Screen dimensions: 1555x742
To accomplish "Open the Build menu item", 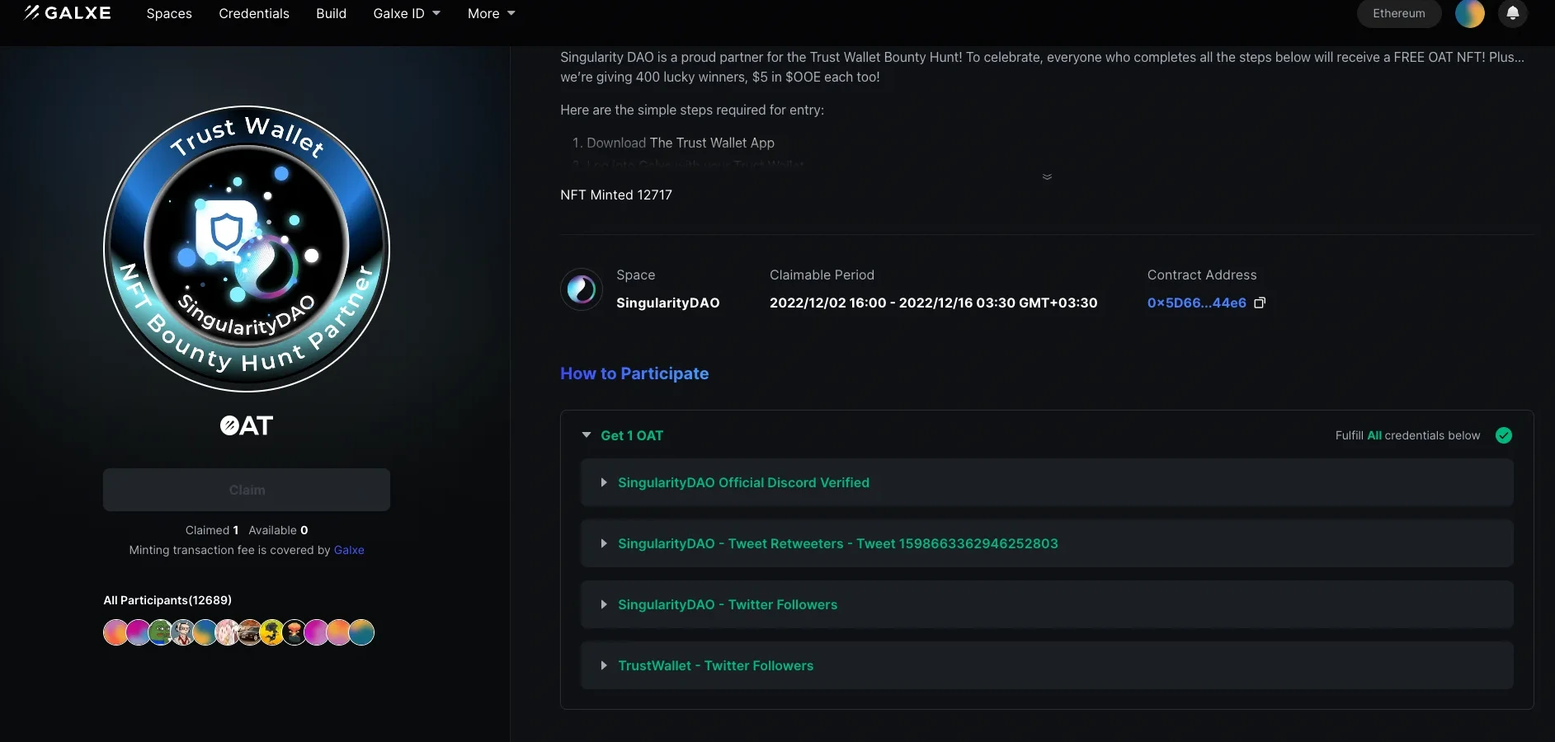I will point(331,13).
